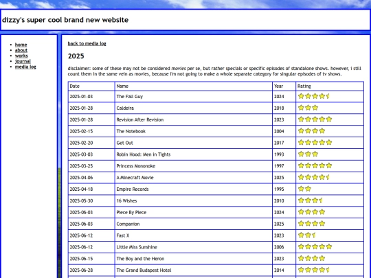
Task: Click the disclaimer paragraph text
Action: pos(214,71)
